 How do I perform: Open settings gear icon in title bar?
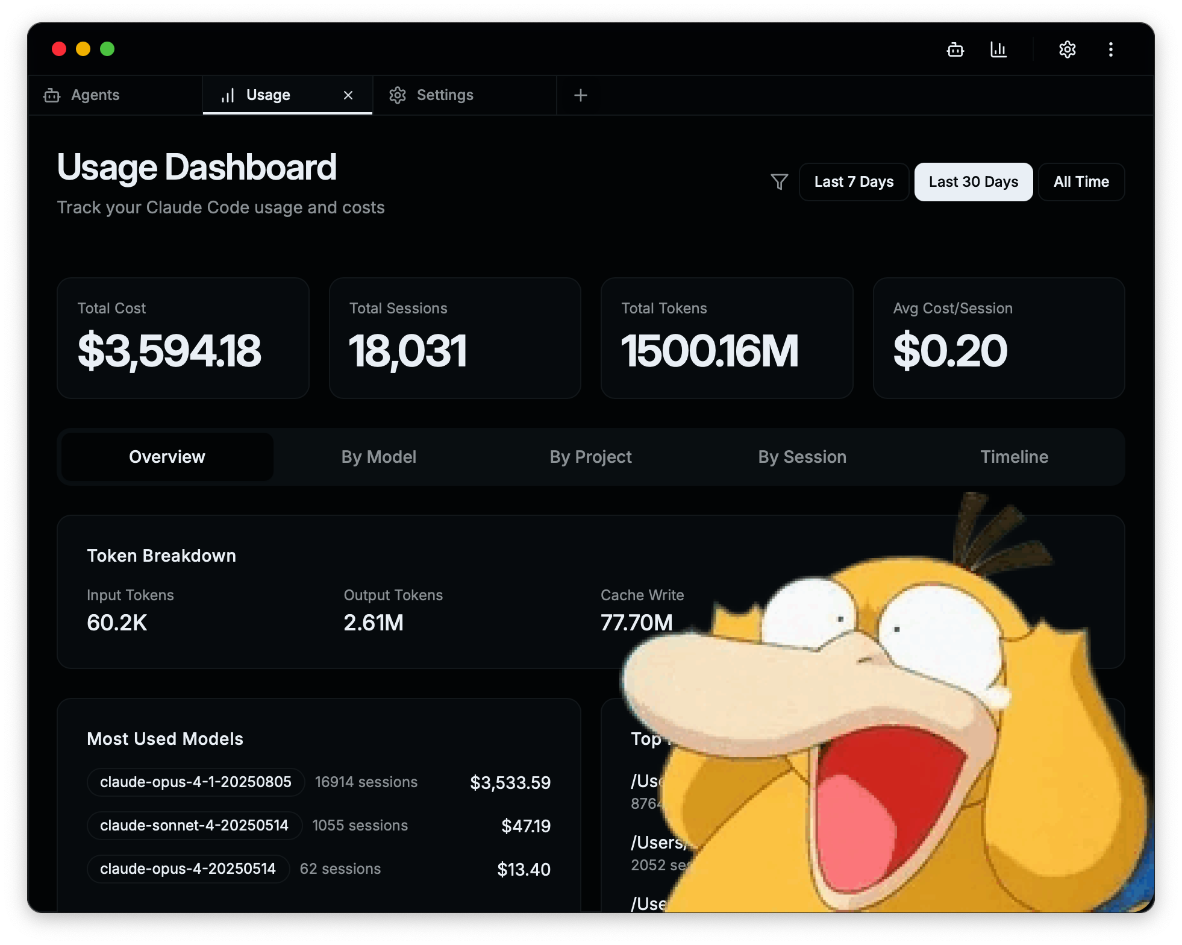[x=1067, y=49]
